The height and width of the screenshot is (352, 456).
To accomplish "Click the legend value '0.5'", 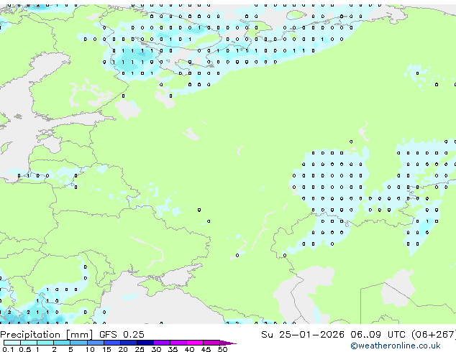I will [24, 349].
